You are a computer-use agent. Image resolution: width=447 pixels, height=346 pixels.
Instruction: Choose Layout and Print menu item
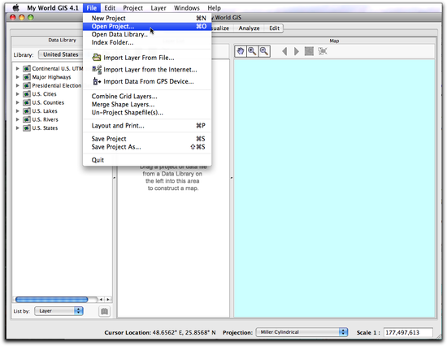(147, 126)
